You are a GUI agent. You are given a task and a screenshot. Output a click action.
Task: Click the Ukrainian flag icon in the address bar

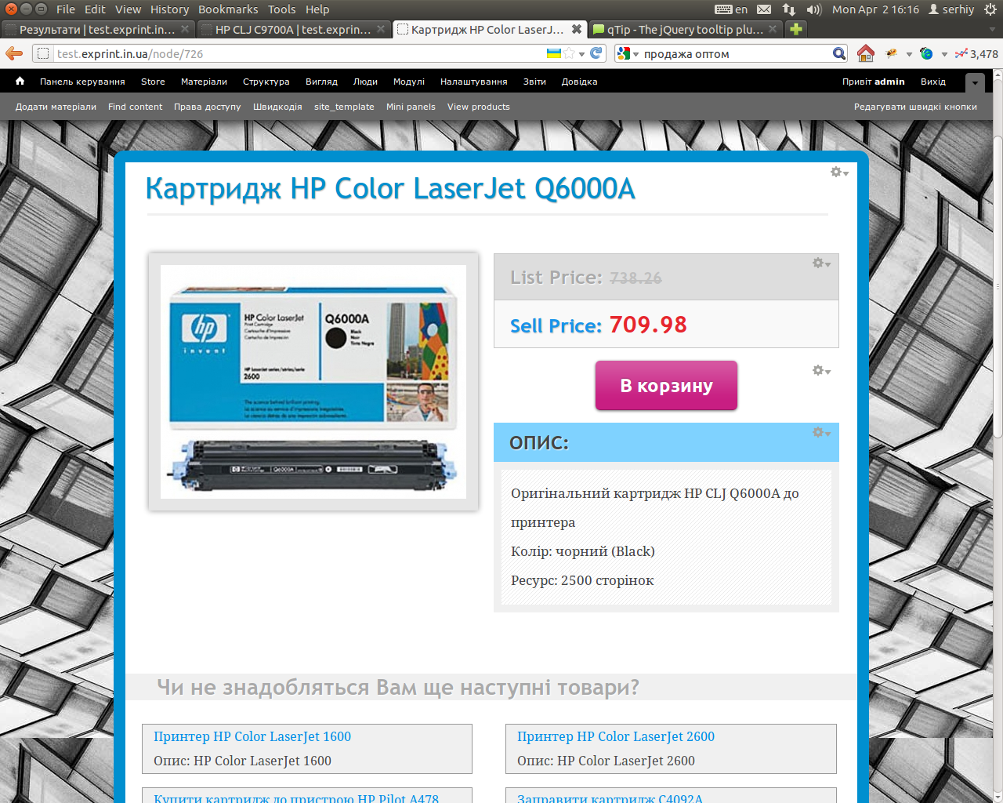coord(553,53)
